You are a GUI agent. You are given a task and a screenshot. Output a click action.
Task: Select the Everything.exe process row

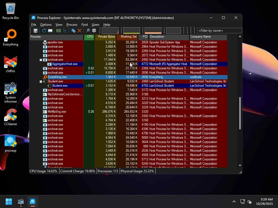[x=128, y=77]
